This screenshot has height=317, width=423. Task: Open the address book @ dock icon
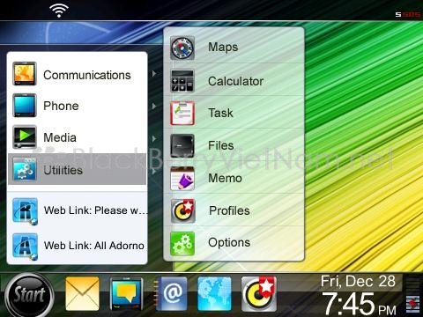(x=171, y=293)
